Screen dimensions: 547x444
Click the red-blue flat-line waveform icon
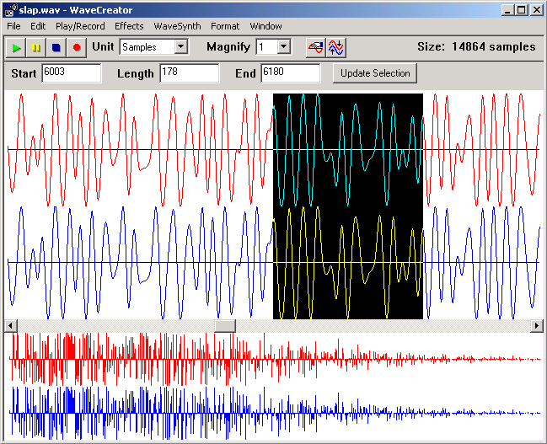pos(315,48)
